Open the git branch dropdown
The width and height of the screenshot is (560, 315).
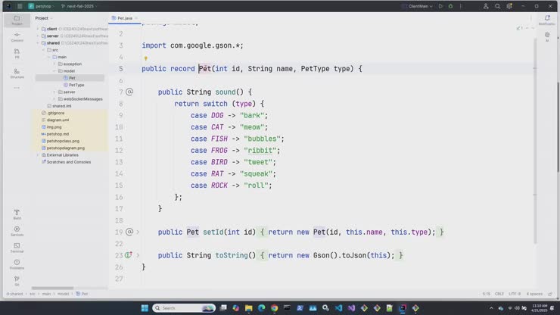click(x=79, y=6)
